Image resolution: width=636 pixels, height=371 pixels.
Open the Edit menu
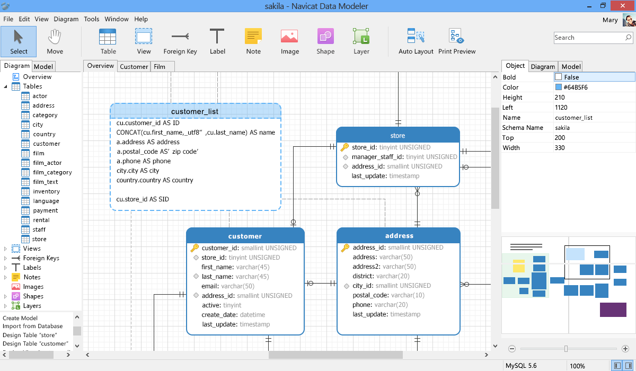pyautogui.click(x=24, y=19)
